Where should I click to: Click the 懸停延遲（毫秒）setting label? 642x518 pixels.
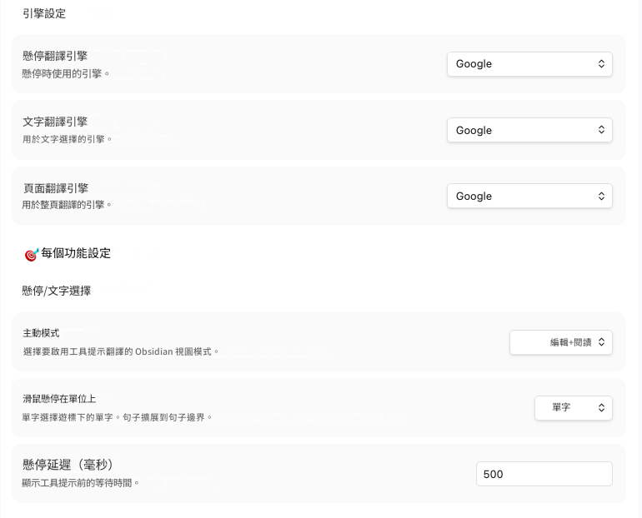(x=68, y=465)
